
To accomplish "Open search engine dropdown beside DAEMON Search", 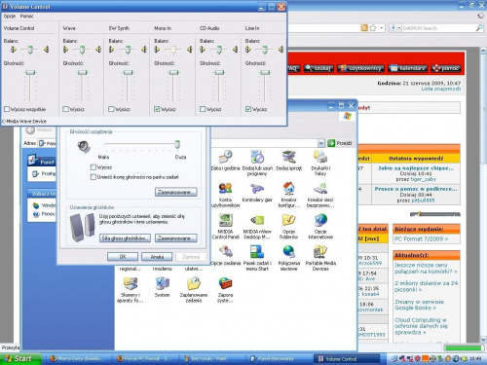I will [x=399, y=28].
